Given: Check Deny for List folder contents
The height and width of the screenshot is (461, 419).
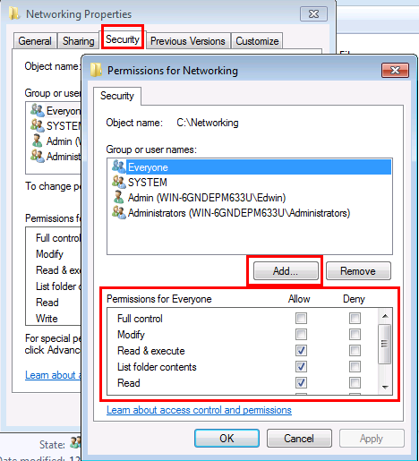Looking at the screenshot, I should point(355,367).
